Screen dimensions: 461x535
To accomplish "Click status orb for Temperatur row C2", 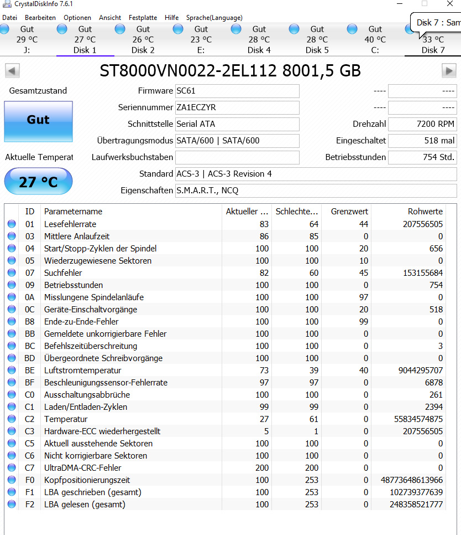I will pos(12,419).
